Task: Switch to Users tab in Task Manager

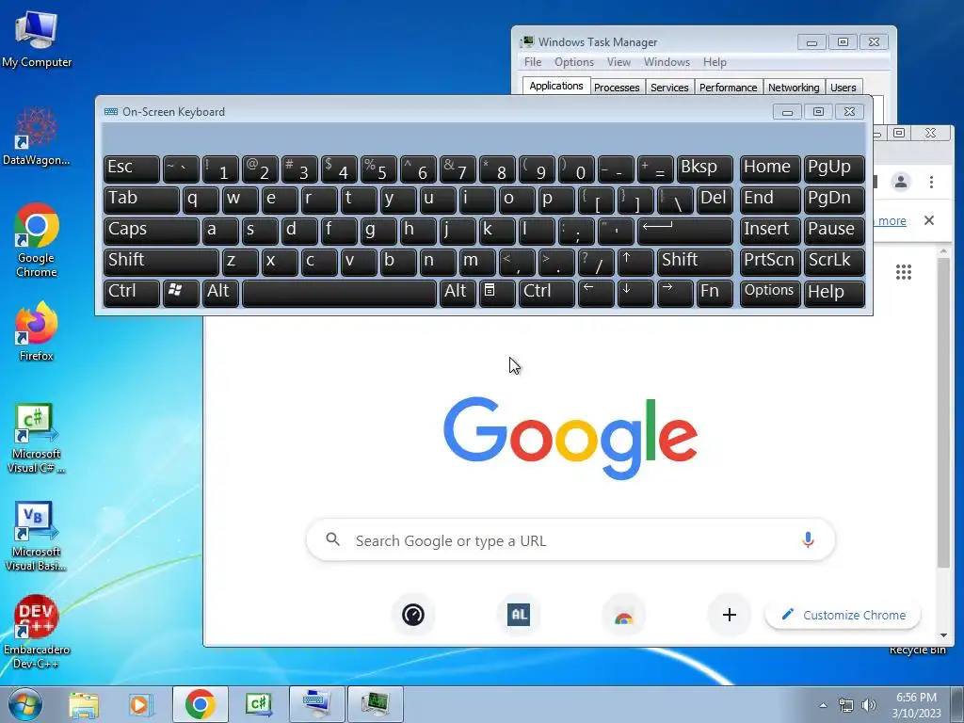Action: click(843, 88)
